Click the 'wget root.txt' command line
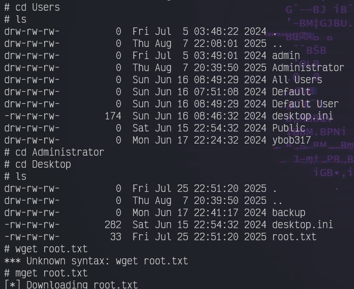354x289 pixels. (x=46, y=249)
